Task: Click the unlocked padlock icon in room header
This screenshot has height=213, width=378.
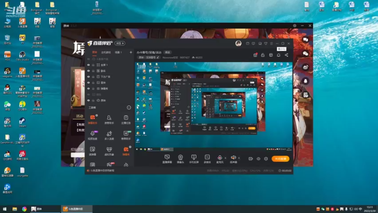Action: (263, 55)
